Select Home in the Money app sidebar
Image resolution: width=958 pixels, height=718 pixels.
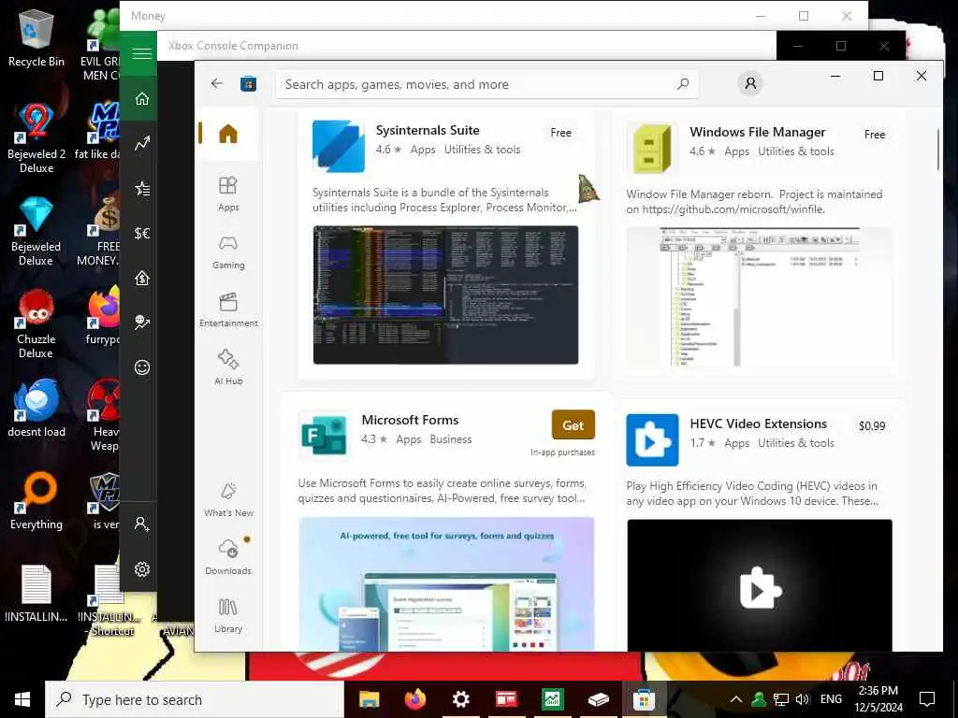tap(142, 98)
